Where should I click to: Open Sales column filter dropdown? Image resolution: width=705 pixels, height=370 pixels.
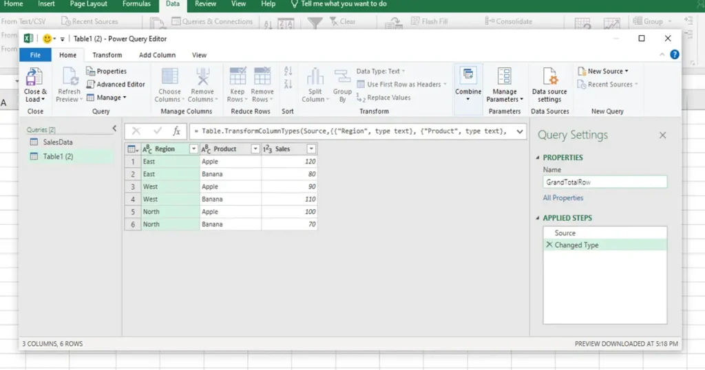click(x=311, y=149)
